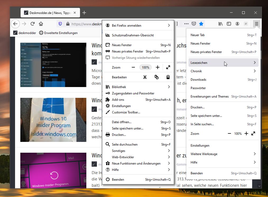268x197 pixels.
Task: Expand Chronik submenu
Action: pos(223,71)
